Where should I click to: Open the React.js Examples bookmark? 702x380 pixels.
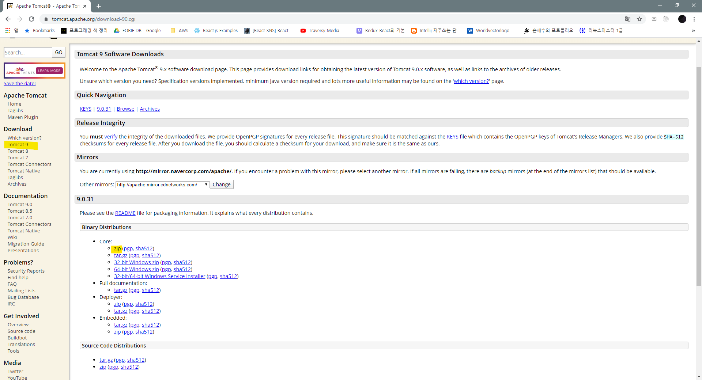[x=216, y=31]
